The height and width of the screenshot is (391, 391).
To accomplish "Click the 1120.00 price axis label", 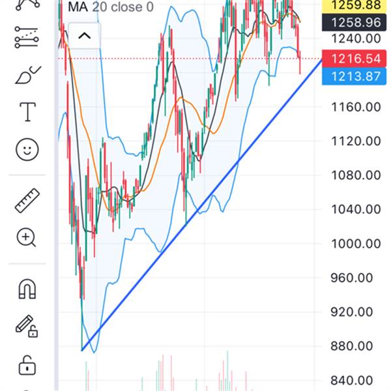I will 356,141.
